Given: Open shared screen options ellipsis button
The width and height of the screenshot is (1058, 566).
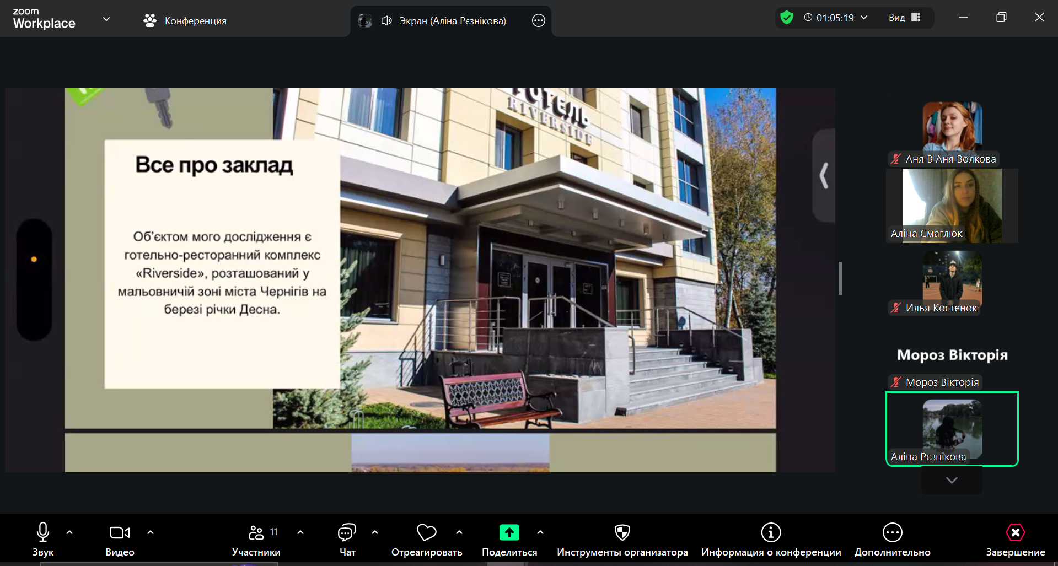Looking at the screenshot, I should [538, 21].
